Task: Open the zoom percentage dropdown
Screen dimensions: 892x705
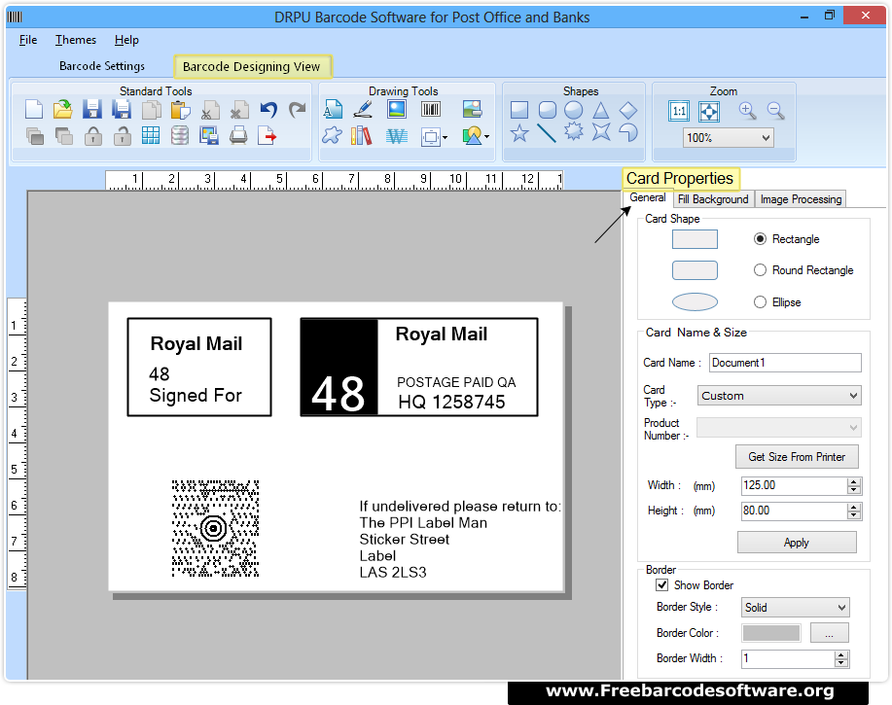Action: point(766,137)
